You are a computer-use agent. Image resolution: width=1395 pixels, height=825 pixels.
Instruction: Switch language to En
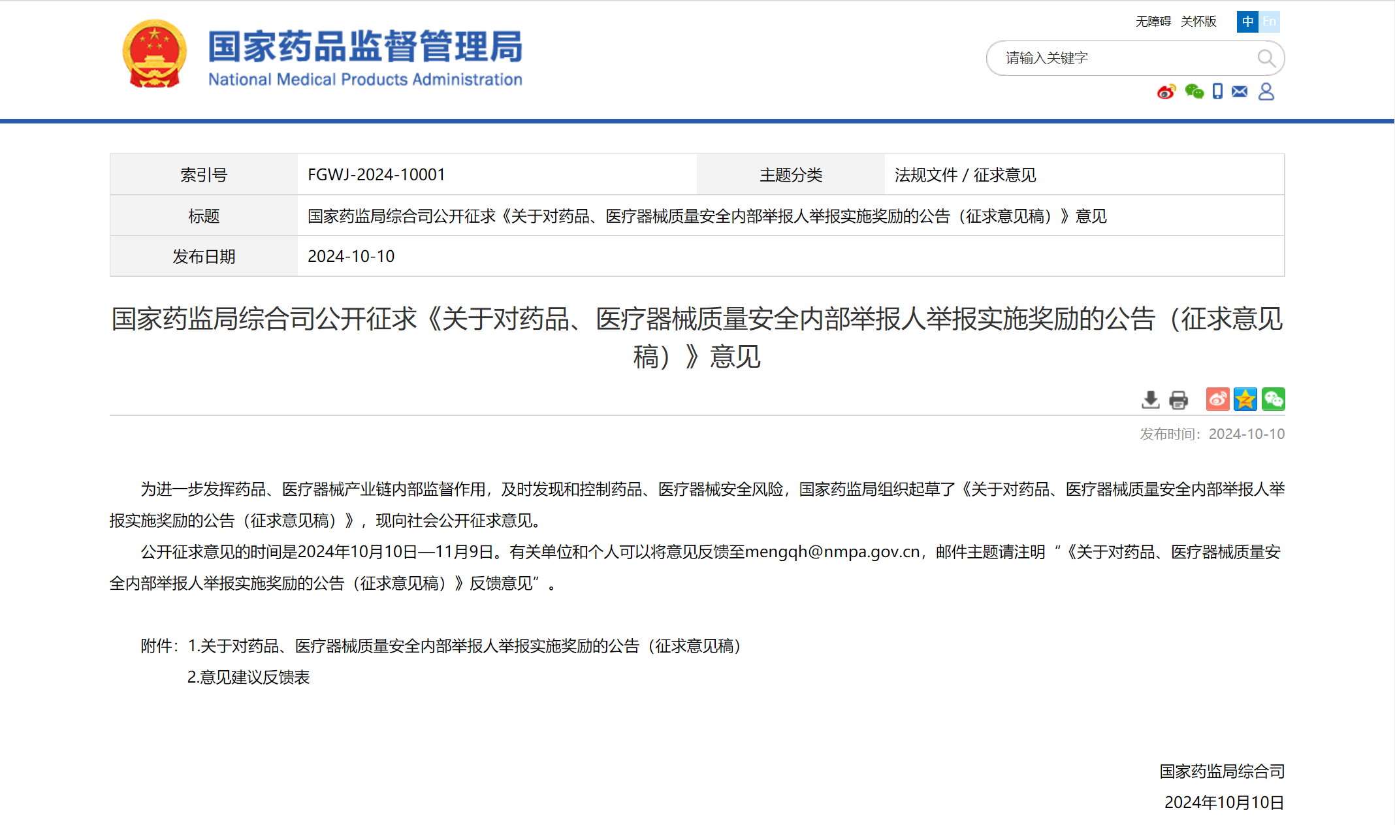1269,22
